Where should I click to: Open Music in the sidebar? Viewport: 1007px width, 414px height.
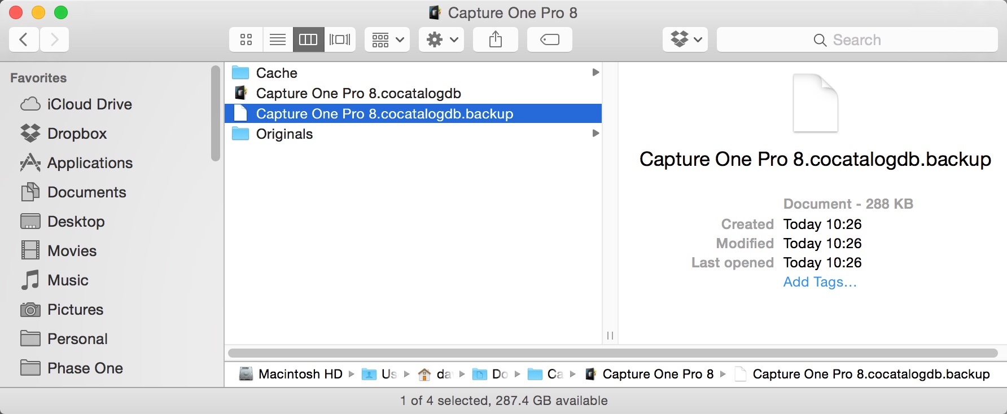54,280
